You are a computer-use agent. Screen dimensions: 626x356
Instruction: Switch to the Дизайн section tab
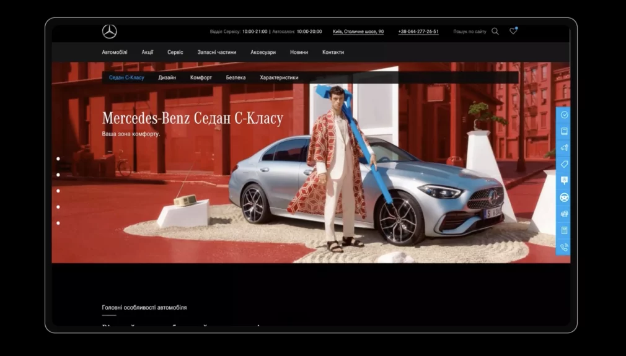167,78
